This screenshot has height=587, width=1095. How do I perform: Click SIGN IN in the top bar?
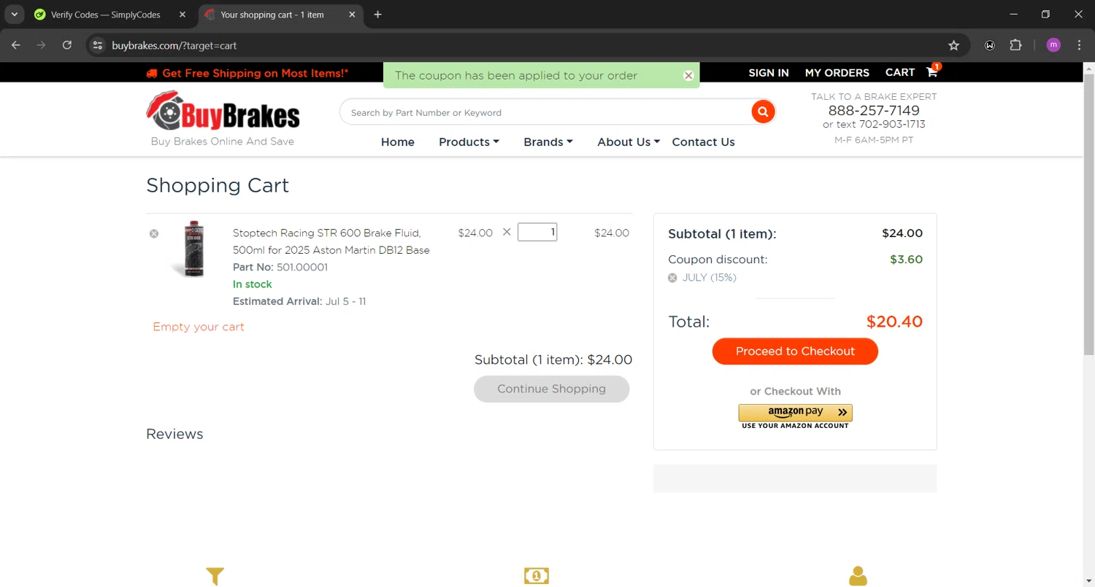pos(769,73)
